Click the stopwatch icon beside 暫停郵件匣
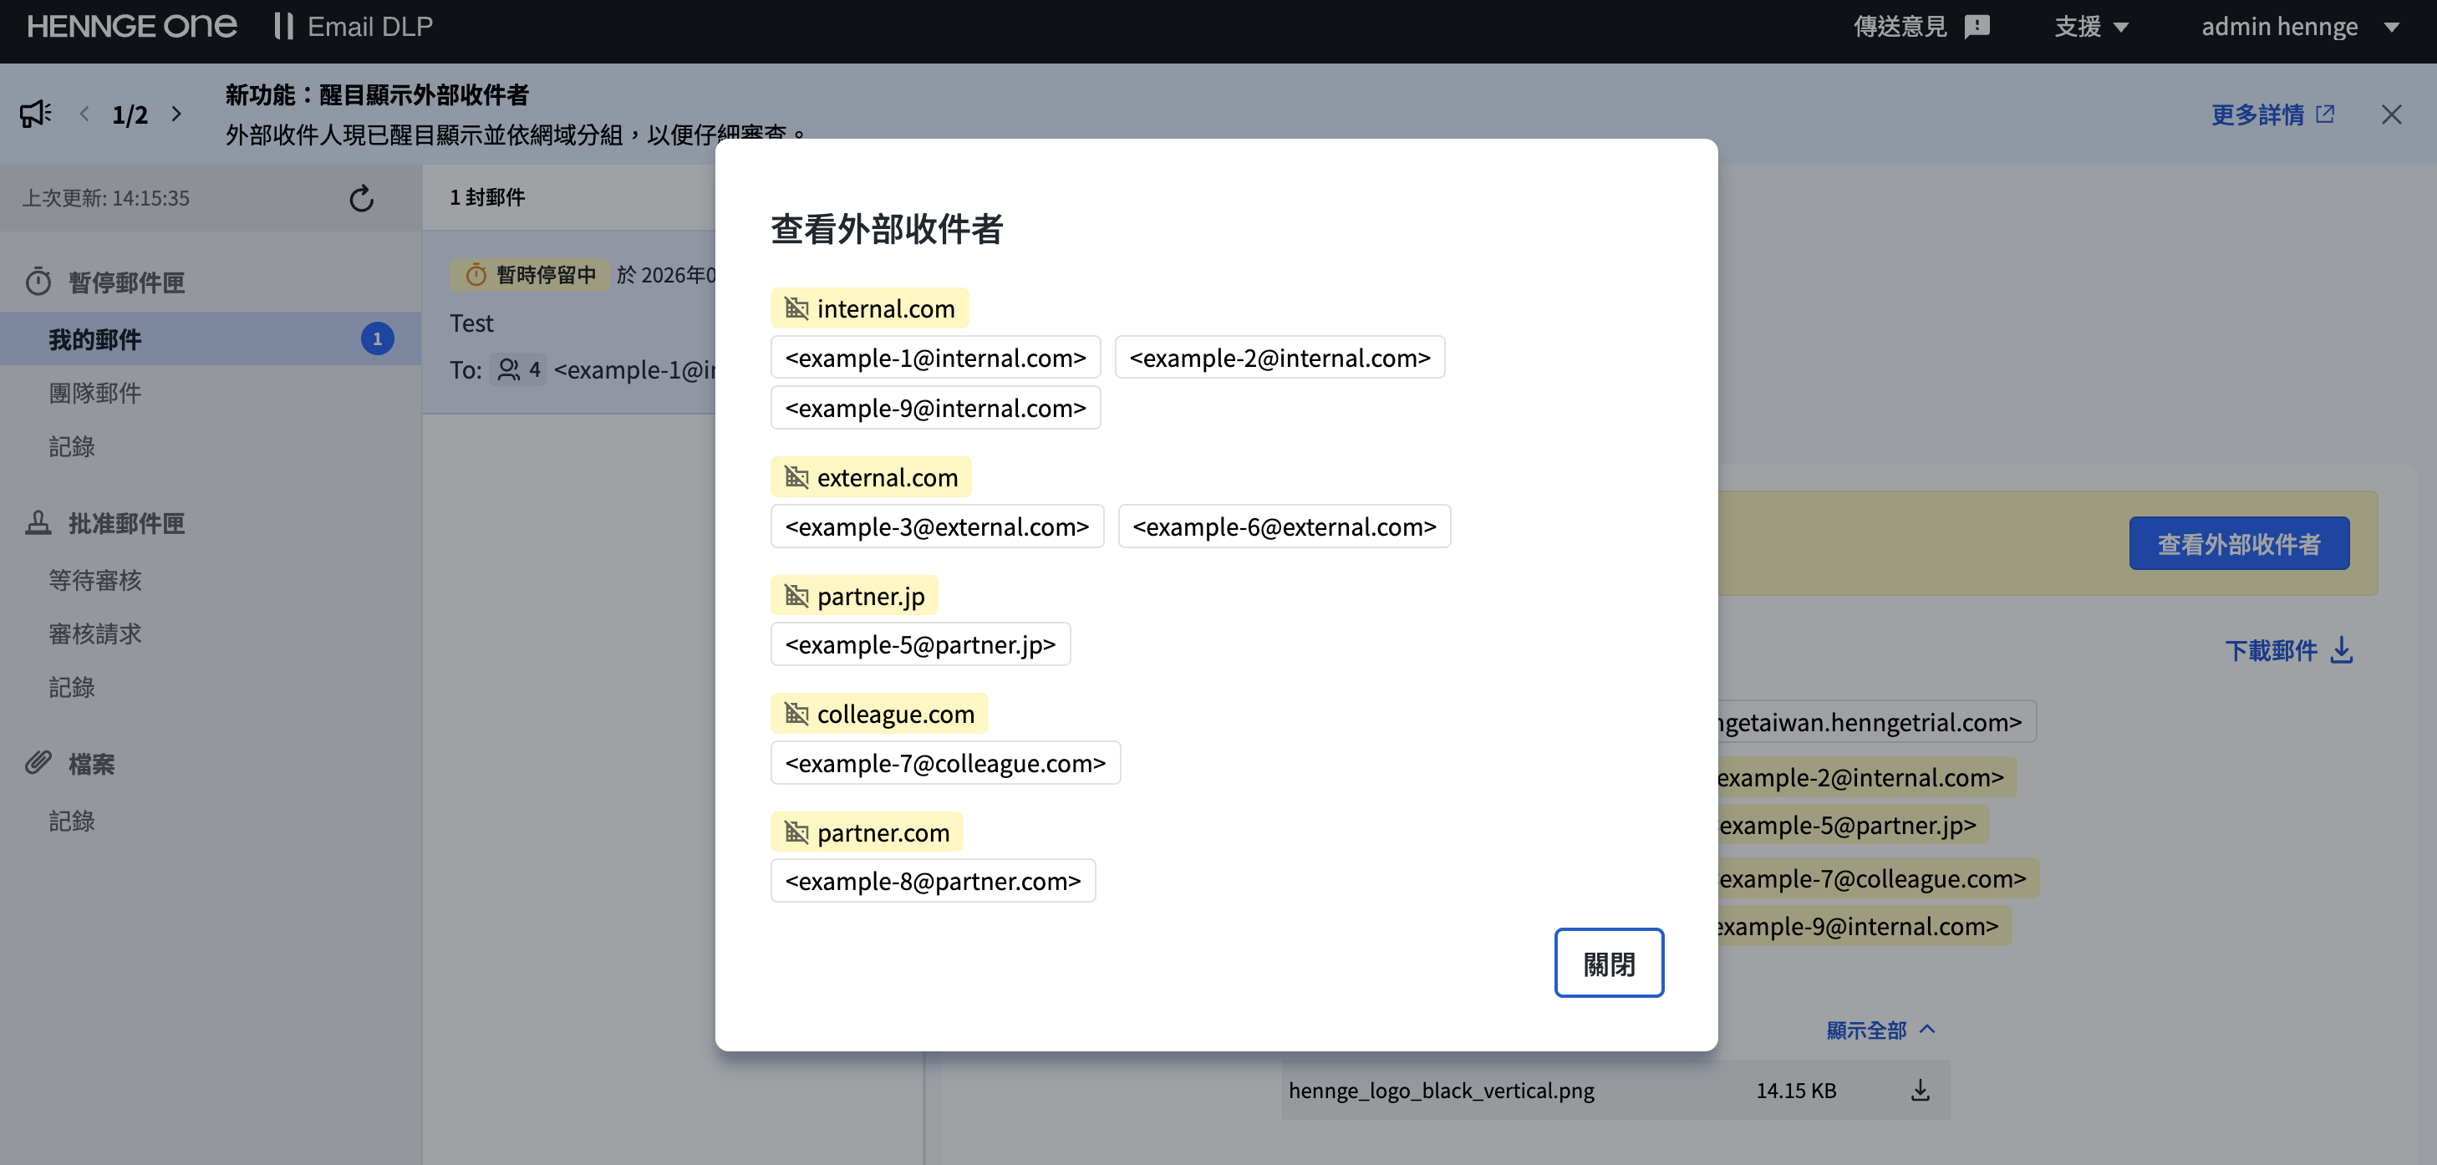This screenshot has width=2437, height=1165. (38, 280)
